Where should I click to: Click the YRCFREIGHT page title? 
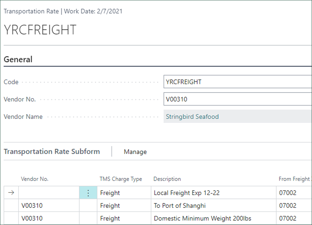[x=40, y=30]
